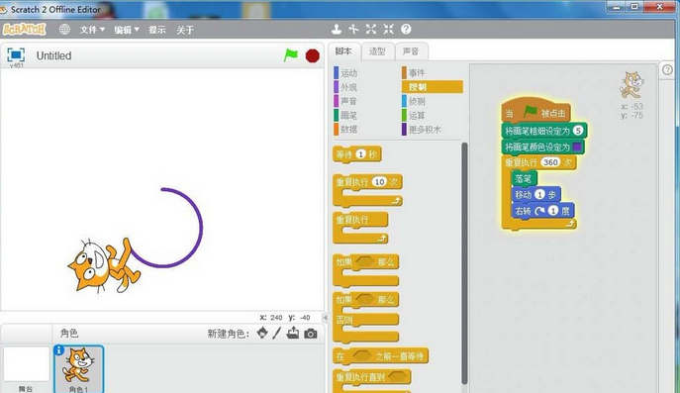Edit pen size value 5 in script
Viewport: 680px width, 393px height.
pos(578,130)
